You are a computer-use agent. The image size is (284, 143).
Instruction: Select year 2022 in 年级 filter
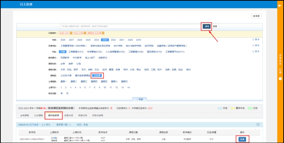click(x=113, y=40)
